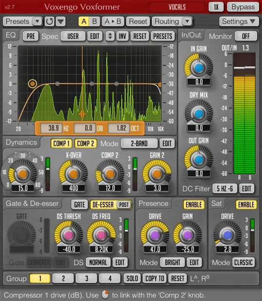Image resolution: width=262 pixels, height=301 pixels.
Task: Click the Sat DRIVE blue knob
Action: click(x=228, y=235)
